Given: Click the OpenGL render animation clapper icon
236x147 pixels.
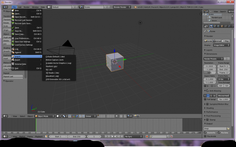Looking at the screenshot, I should pyautogui.click(x=138, y=116).
